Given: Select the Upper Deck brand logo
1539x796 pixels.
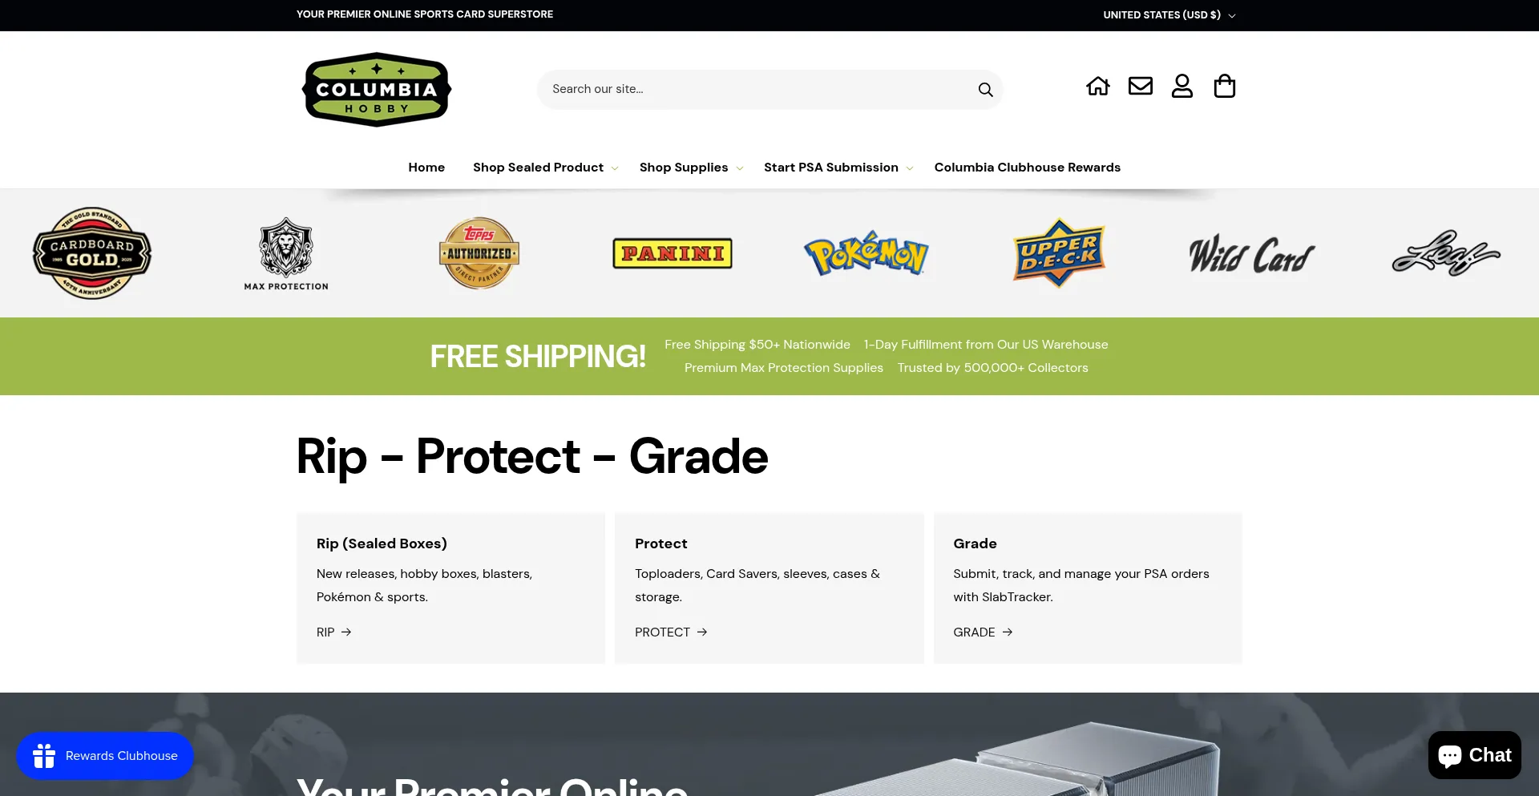Looking at the screenshot, I should tap(1059, 253).
